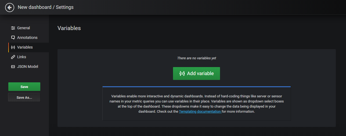346x136 pixels.
Task: Click the braces icon beside JSON Model
Action: pos(13,67)
